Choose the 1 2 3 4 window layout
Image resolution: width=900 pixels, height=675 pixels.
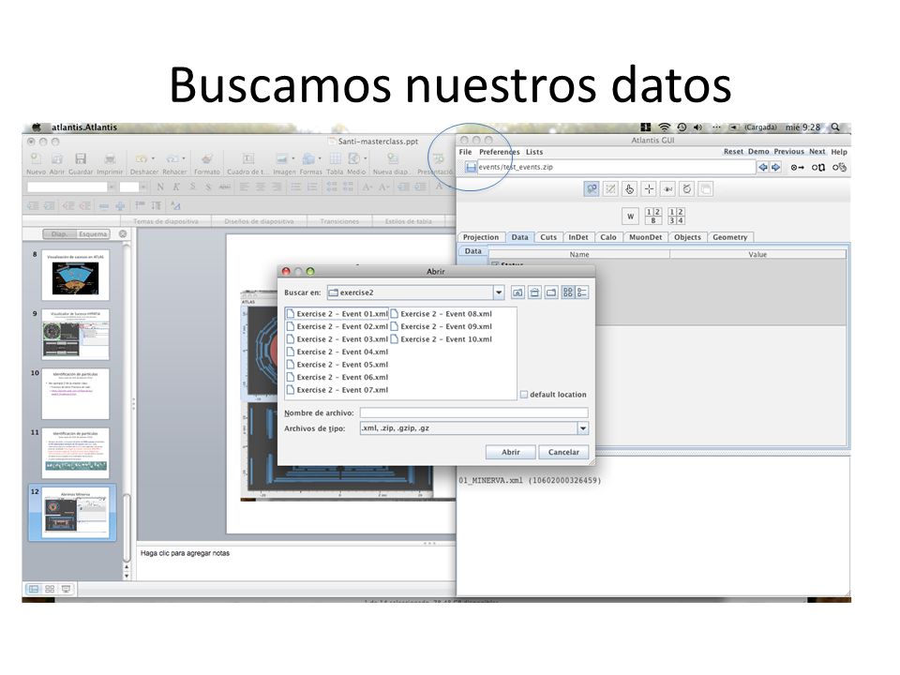tap(676, 217)
